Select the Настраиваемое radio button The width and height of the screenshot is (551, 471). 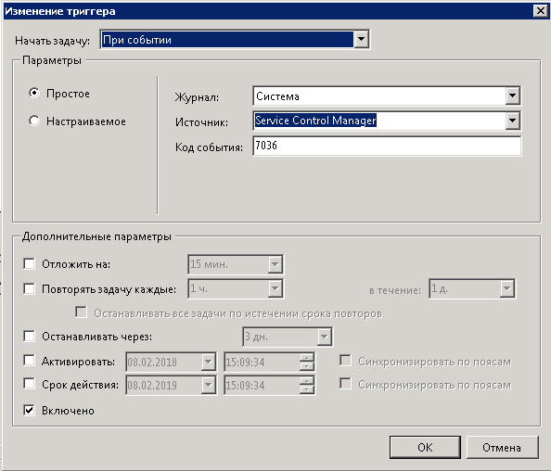tap(34, 121)
